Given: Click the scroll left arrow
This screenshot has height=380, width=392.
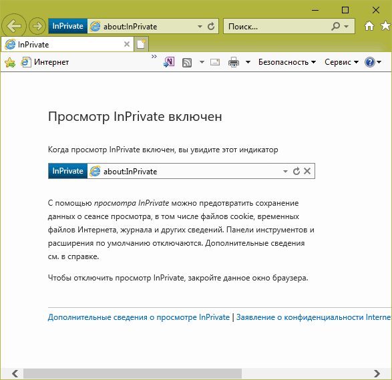Looking at the screenshot, I should [15, 373].
